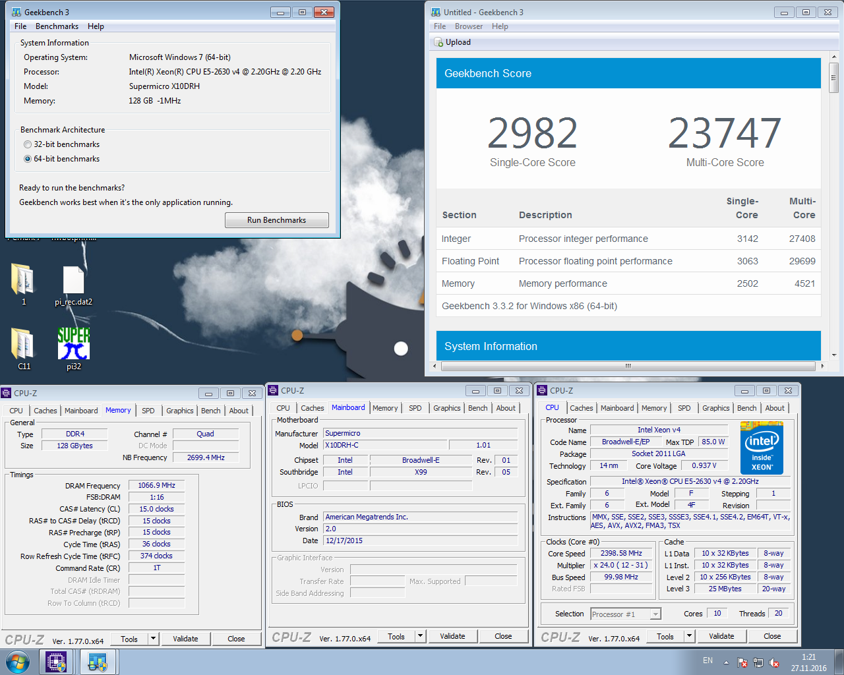
Task: Click the Model X10DRH-C field
Action: click(x=385, y=445)
